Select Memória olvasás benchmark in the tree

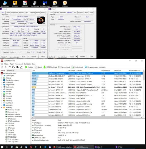click(14, 110)
